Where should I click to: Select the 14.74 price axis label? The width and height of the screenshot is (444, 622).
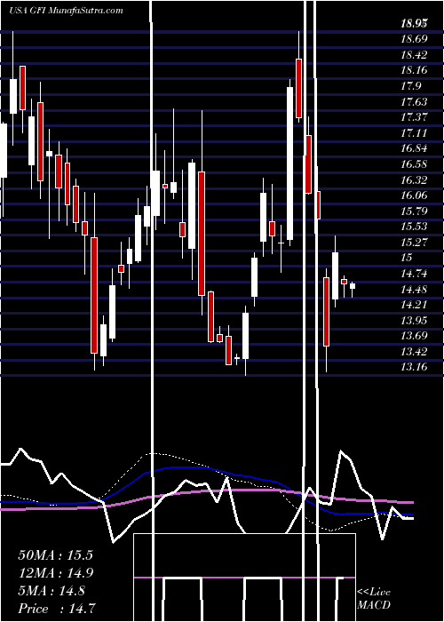[414, 274]
